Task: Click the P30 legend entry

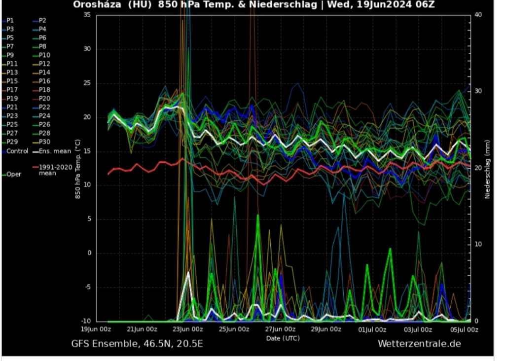Action: point(44,142)
